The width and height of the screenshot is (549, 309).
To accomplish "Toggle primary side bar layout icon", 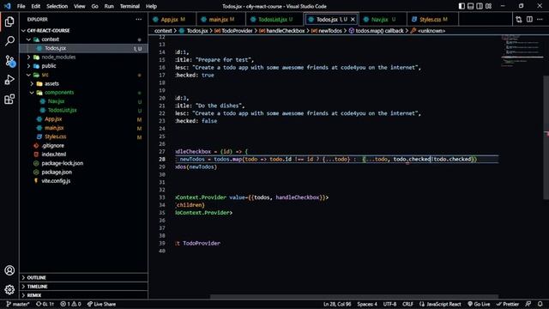I will point(462,6).
